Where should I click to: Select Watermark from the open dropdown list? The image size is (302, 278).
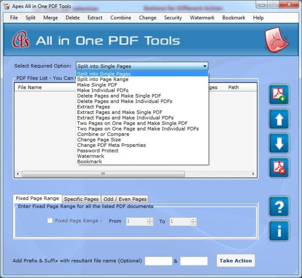coord(90,156)
